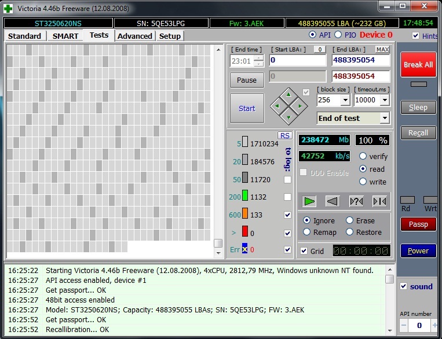This screenshot has width=442, height=339.
Task: Click the RS reset statistics button
Action: click(285, 135)
